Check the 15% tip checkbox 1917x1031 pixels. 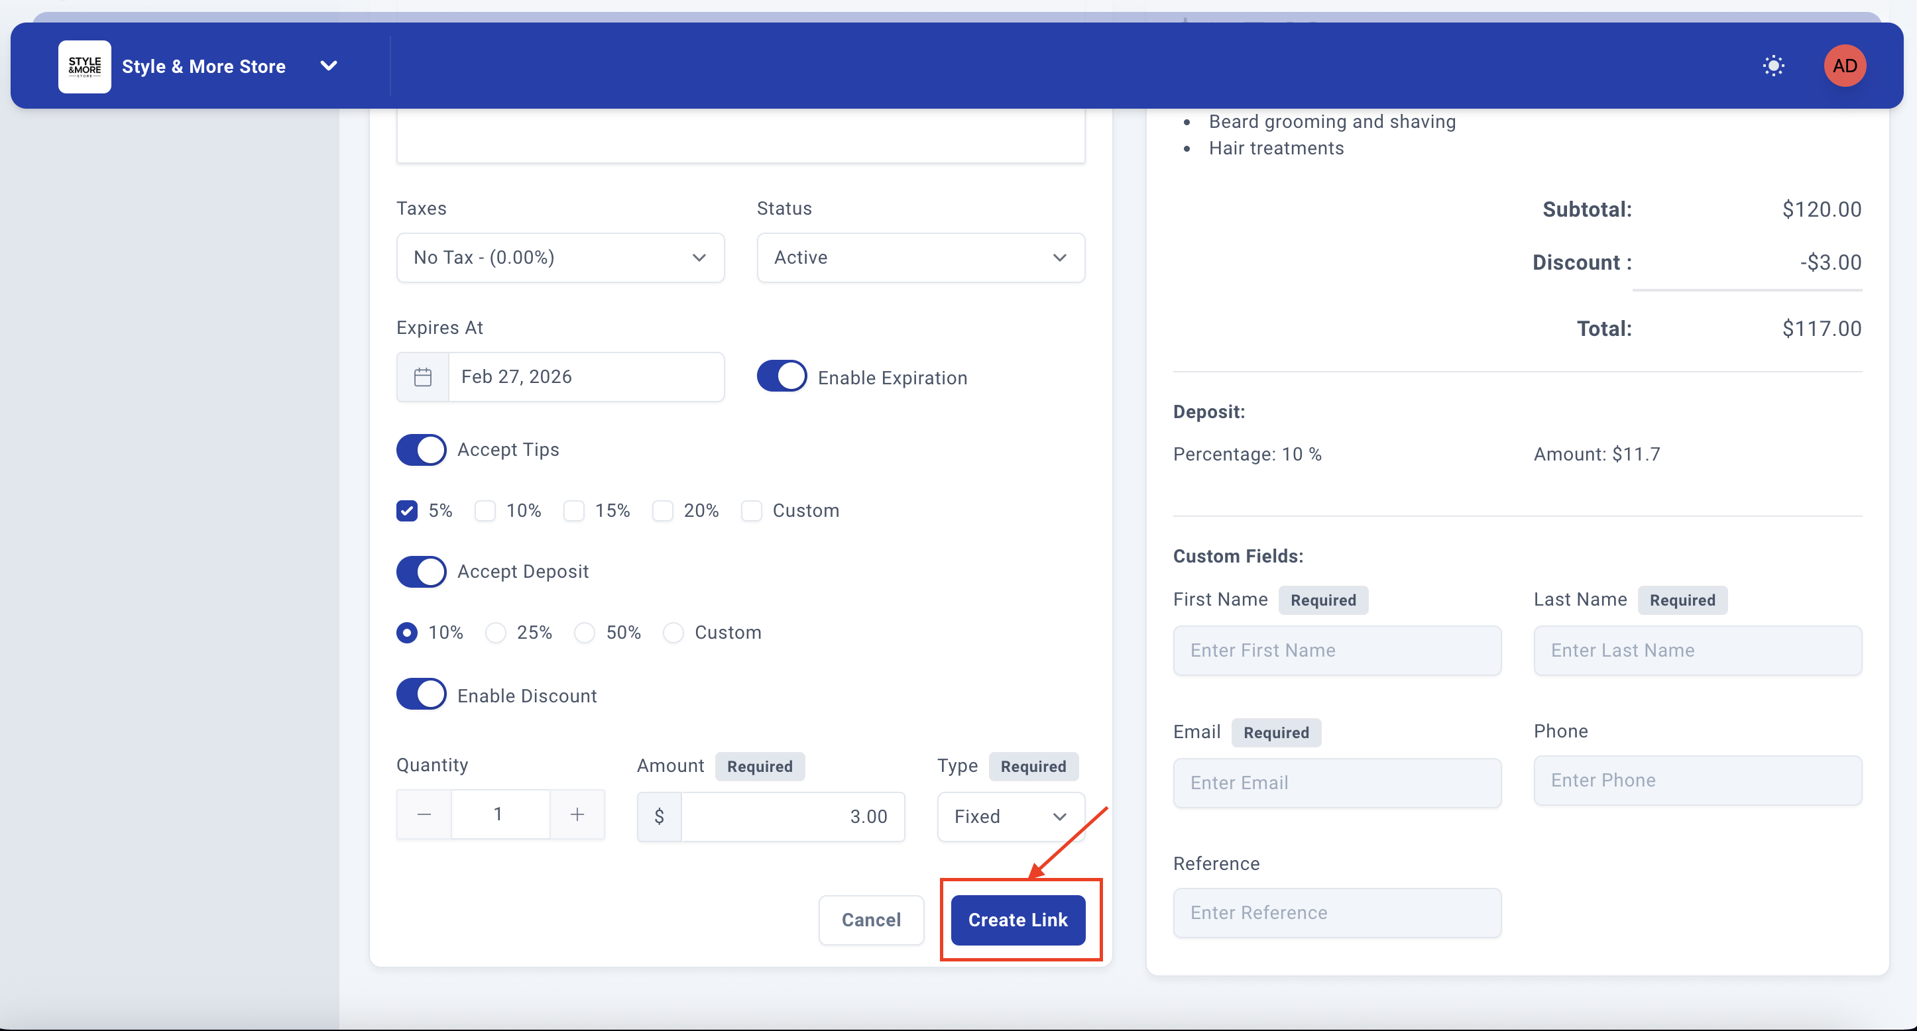click(574, 511)
